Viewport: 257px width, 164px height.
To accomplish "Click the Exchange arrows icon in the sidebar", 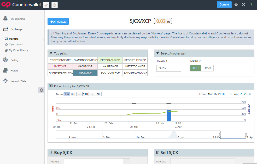I will click(x=5, y=29).
